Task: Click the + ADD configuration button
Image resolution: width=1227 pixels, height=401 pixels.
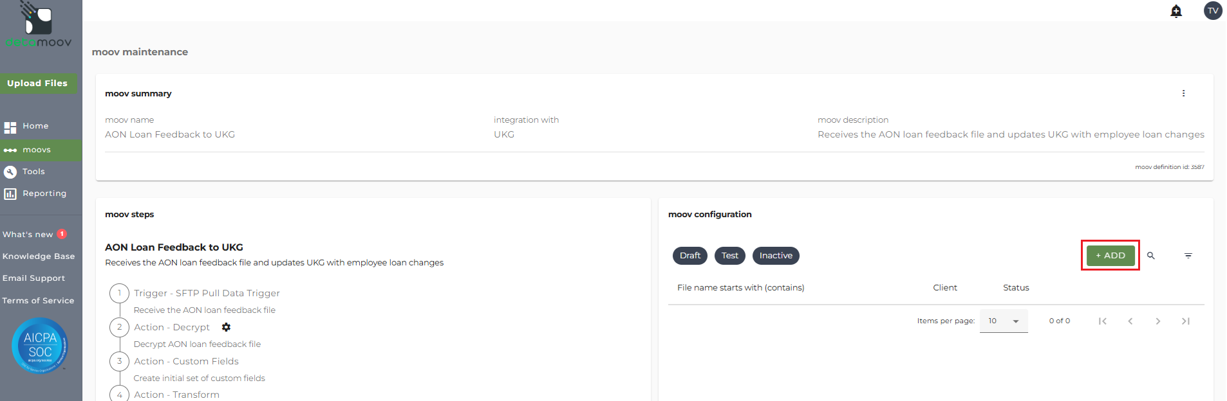Action: click(1110, 255)
